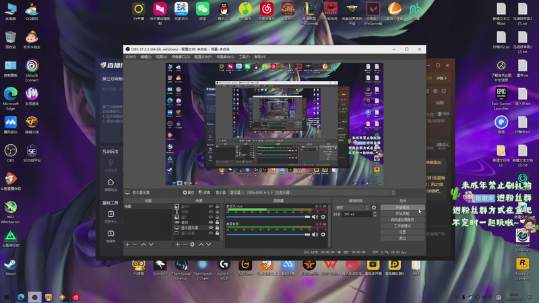Screen dimensions: 539x303
Task: Open Epic Games Launcher desktop icon
Action: pyautogui.click(x=501, y=98)
